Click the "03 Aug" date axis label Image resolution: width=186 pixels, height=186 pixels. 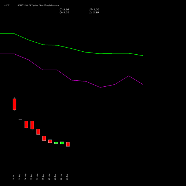19,177
